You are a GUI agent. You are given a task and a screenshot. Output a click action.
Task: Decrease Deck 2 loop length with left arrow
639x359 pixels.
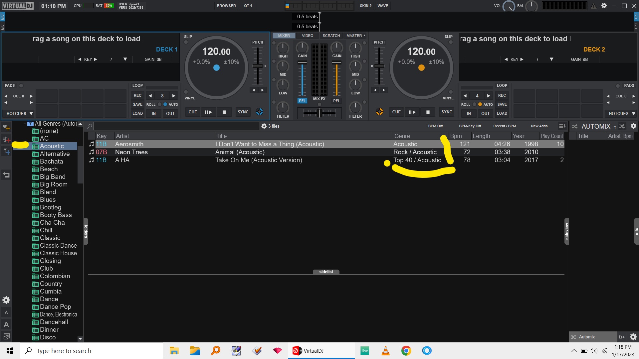click(465, 96)
